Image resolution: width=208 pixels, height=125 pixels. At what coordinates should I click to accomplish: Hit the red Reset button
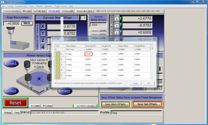(x=15, y=103)
